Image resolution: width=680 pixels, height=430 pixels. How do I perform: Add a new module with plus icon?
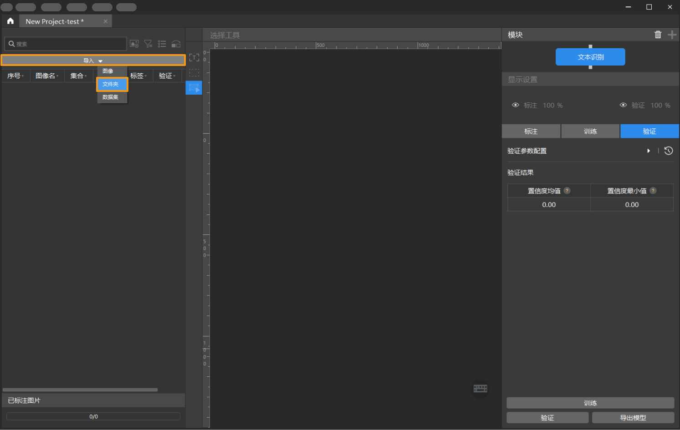click(x=672, y=35)
